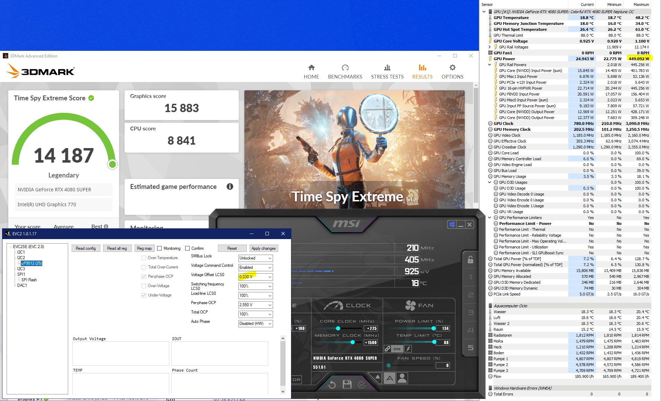Click the Read config button
661x401 pixels.
click(86, 248)
